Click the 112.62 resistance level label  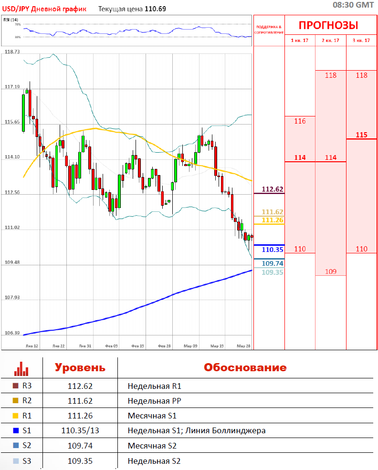(x=273, y=189)
